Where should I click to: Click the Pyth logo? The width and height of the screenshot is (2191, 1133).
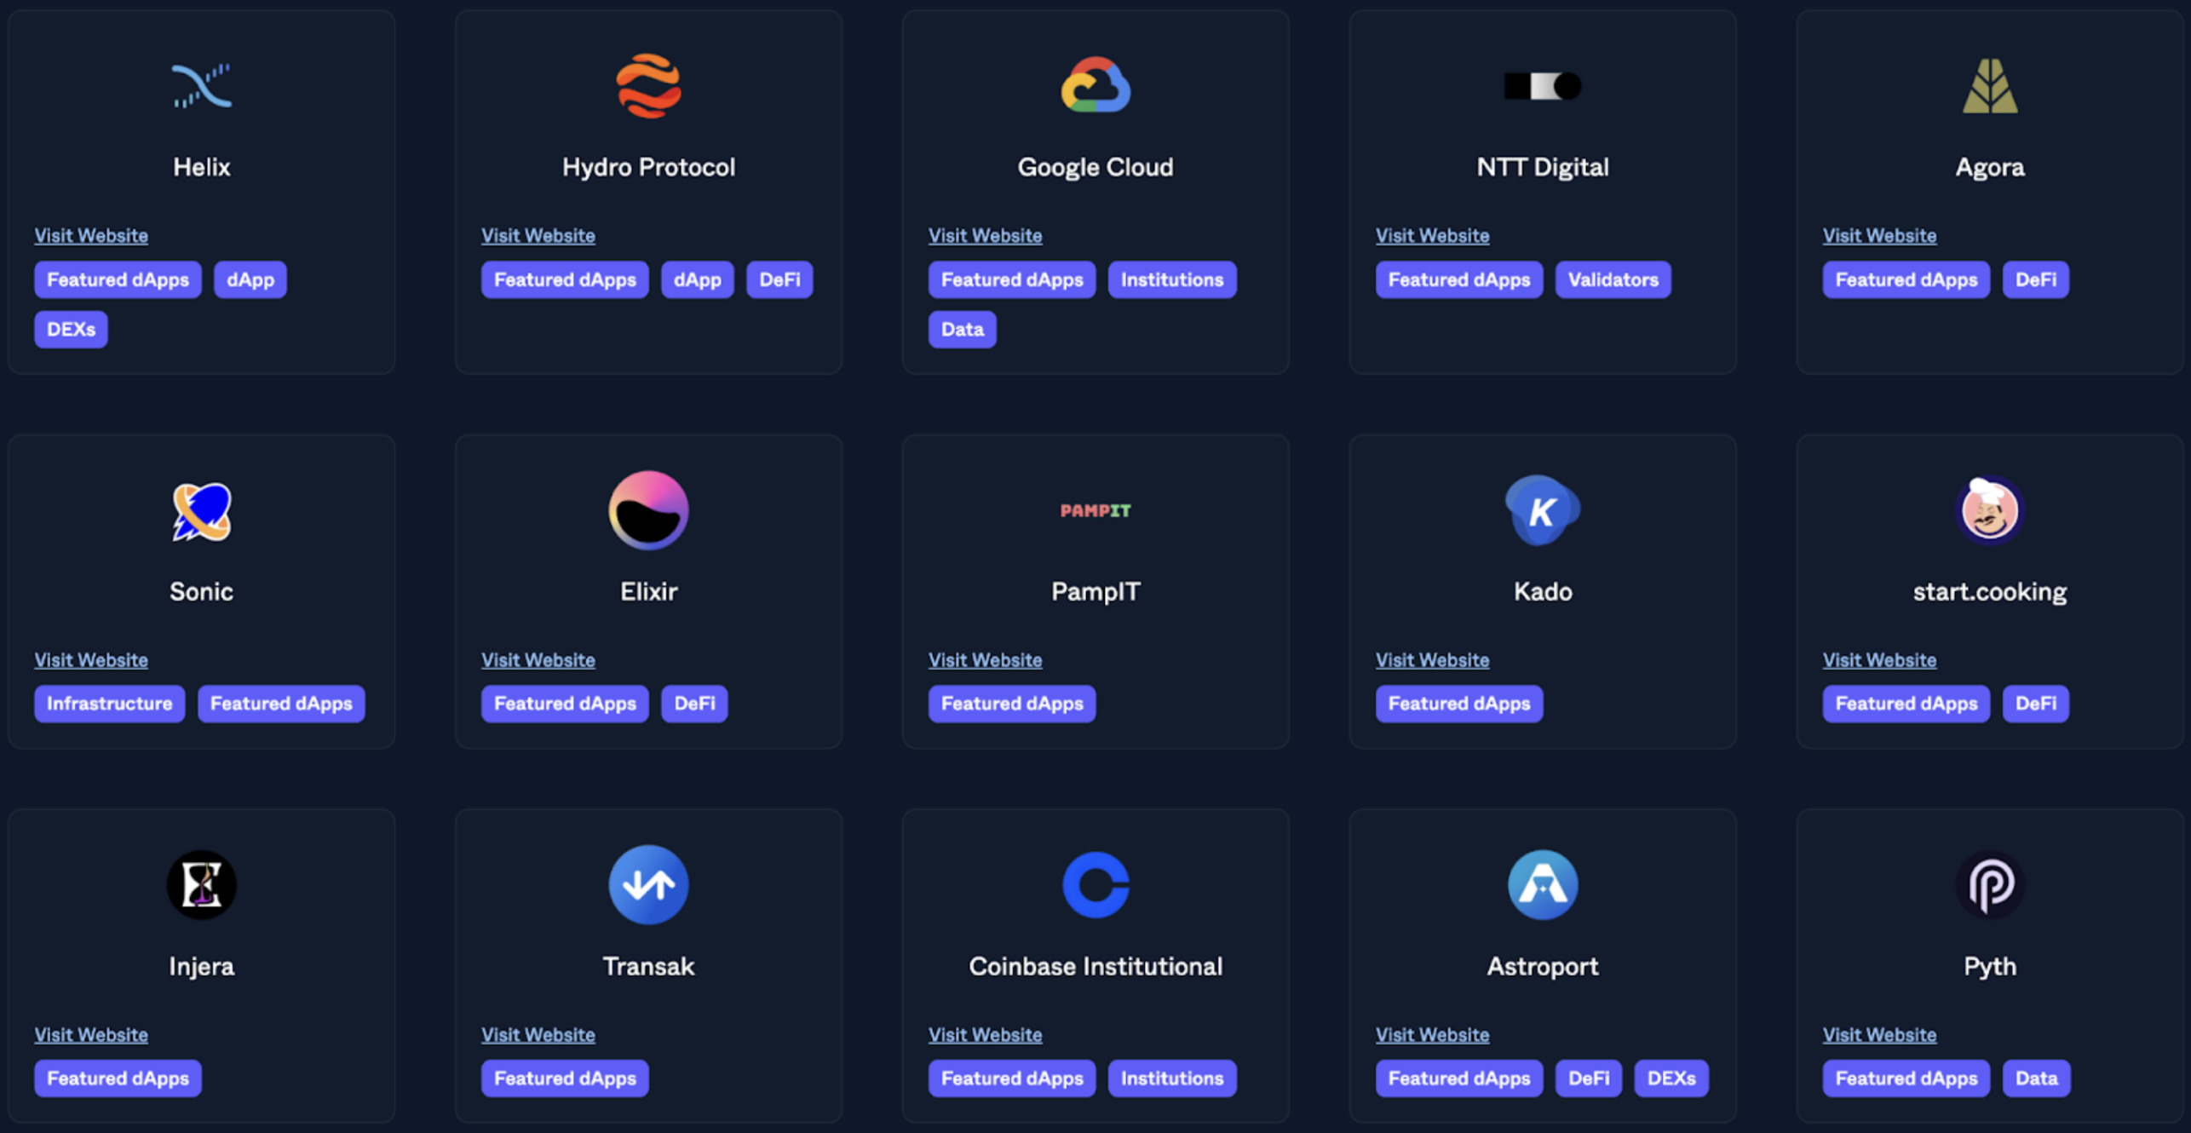coord(1990,884)
